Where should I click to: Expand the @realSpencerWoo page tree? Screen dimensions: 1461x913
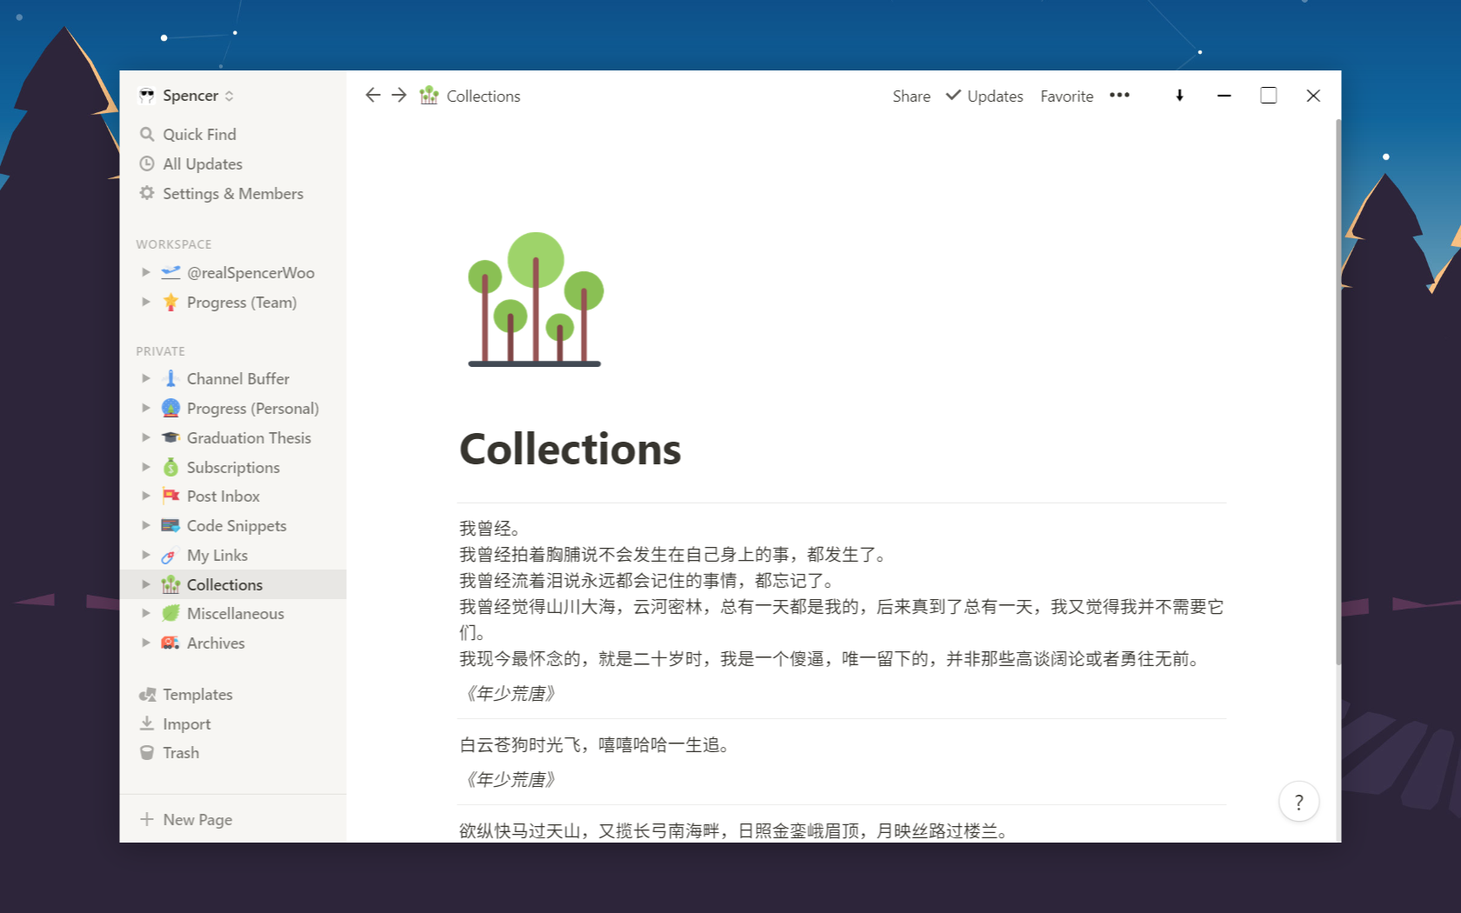(x=146, y=272)
